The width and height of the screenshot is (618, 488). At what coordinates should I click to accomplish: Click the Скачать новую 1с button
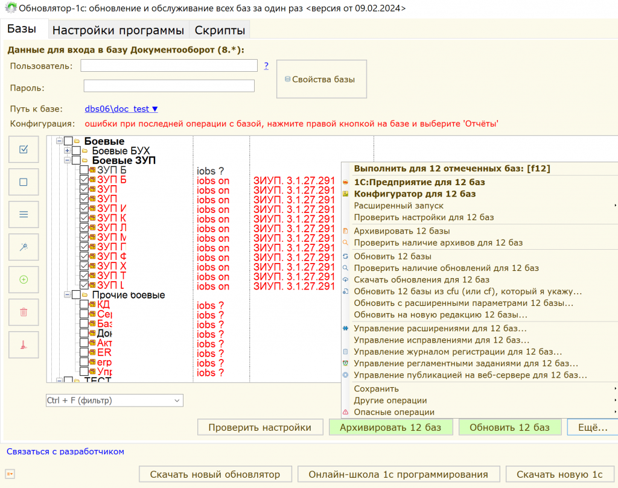click(559, 474)
